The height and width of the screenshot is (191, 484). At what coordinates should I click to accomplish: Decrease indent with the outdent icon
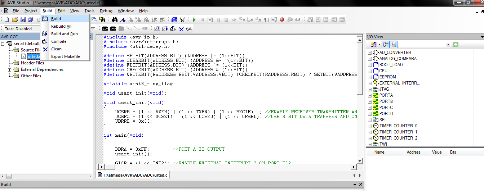[x=163, y=19]
